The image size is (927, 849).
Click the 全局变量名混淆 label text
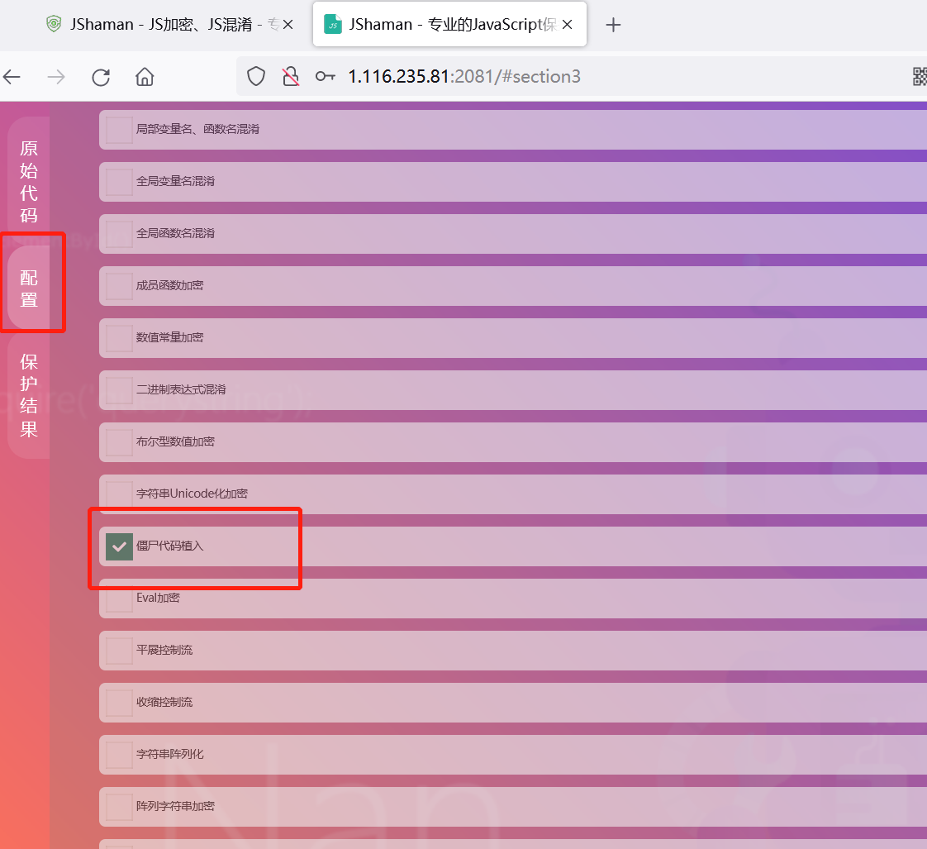[x=175, y=181]
